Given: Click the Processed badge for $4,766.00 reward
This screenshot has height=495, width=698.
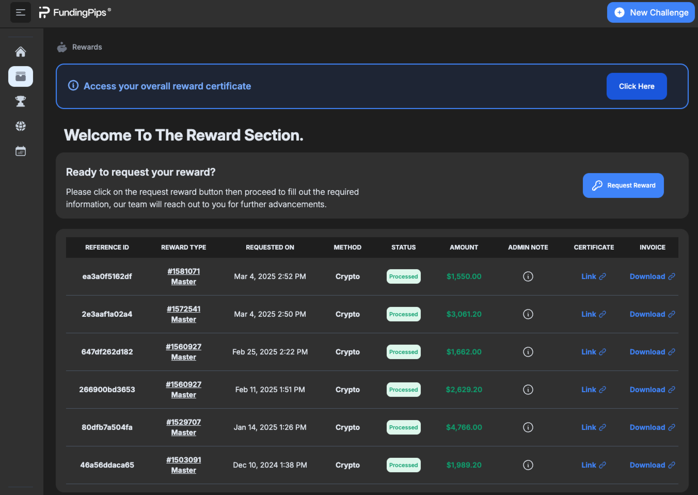Looking at the screenshot, I should pos(404,427).
